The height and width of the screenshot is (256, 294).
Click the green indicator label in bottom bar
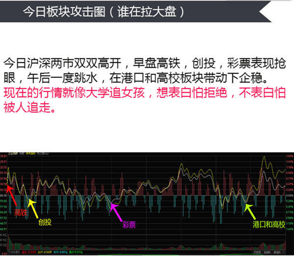pos(76,252)
